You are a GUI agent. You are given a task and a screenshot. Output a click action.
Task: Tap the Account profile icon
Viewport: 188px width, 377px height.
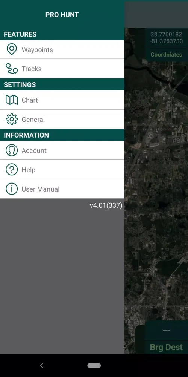click(12, 150)
